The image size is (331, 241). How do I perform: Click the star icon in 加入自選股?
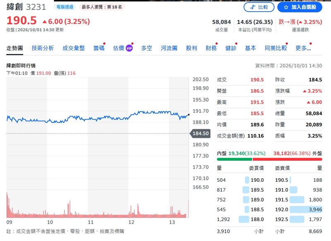tap(286, 7)
